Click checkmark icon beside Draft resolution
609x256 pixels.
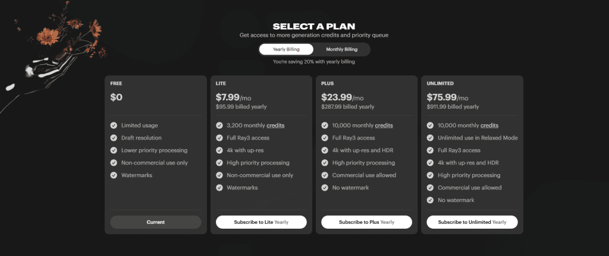tap(114, 138)
